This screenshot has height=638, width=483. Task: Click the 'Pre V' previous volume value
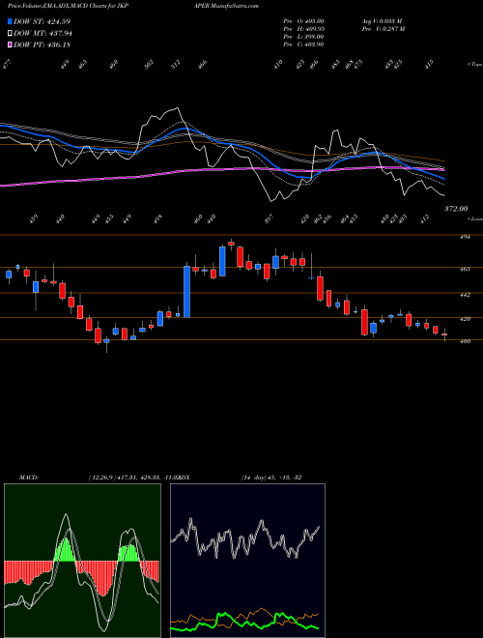point(383,29)
